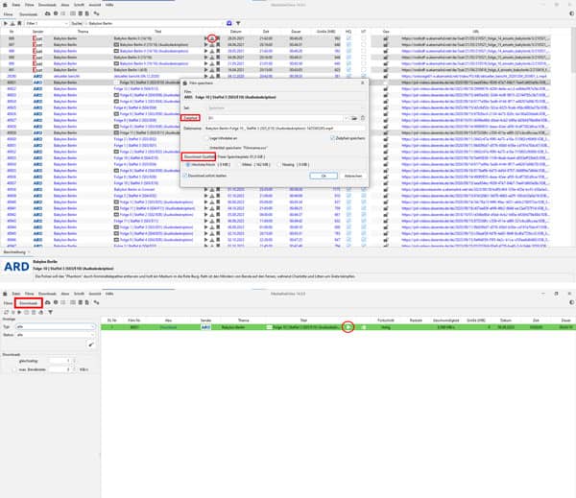Sort film list by the Sender column header
Image resolution: width=576 pixels, height=498 pixels.
click(x=37, y=32)
